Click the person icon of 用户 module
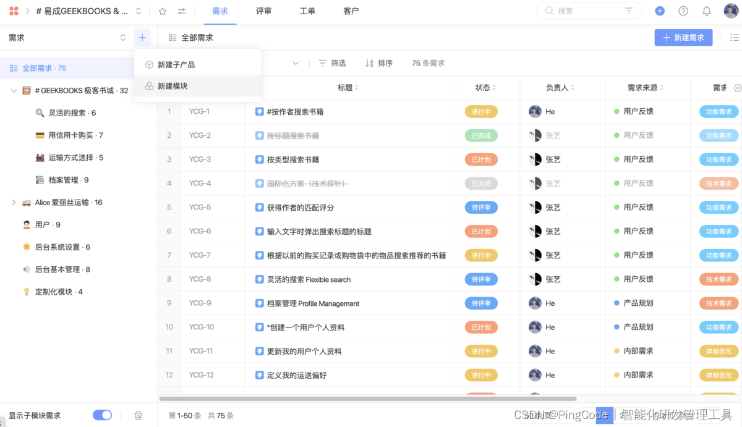 27,225
